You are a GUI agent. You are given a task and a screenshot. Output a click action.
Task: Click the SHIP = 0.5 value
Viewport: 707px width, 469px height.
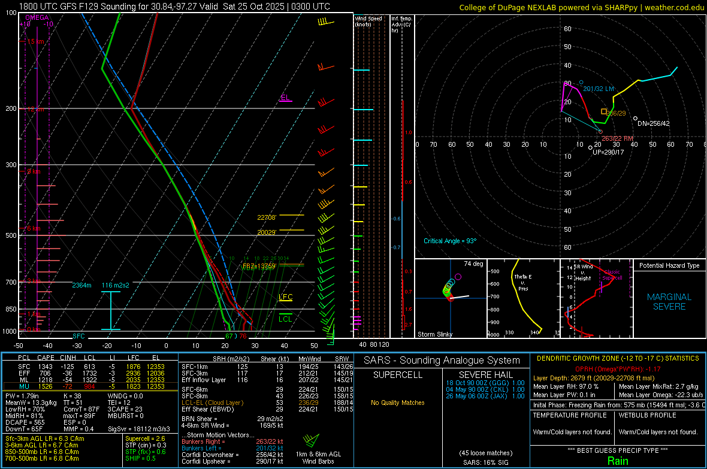[x=140, y=458]
